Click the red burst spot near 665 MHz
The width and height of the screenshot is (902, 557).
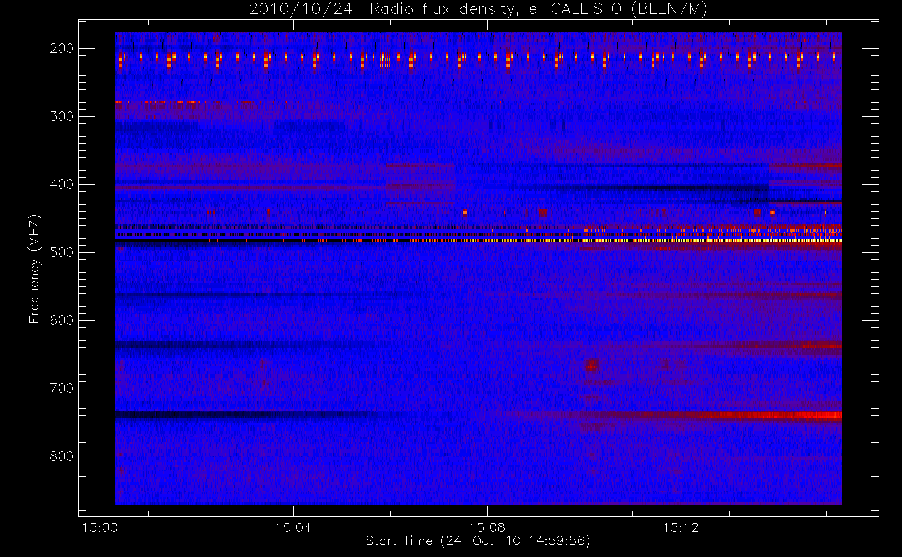click(591, 365)
